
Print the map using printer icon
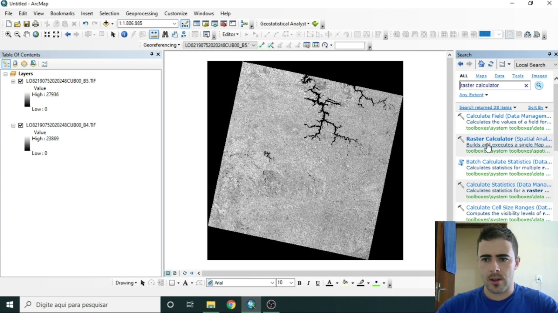click(x=36, y=23)
